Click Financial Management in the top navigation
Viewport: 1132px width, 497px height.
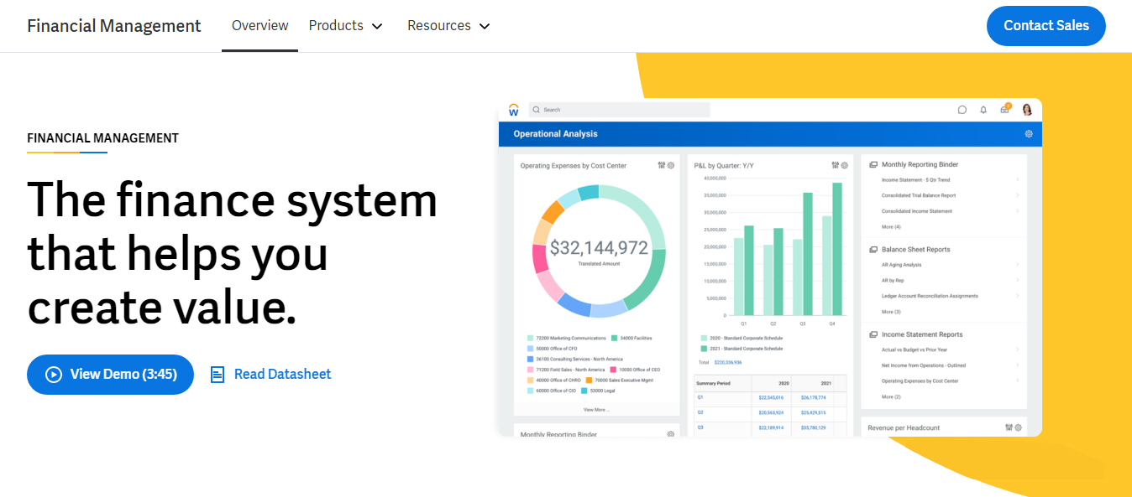point(114,26)
